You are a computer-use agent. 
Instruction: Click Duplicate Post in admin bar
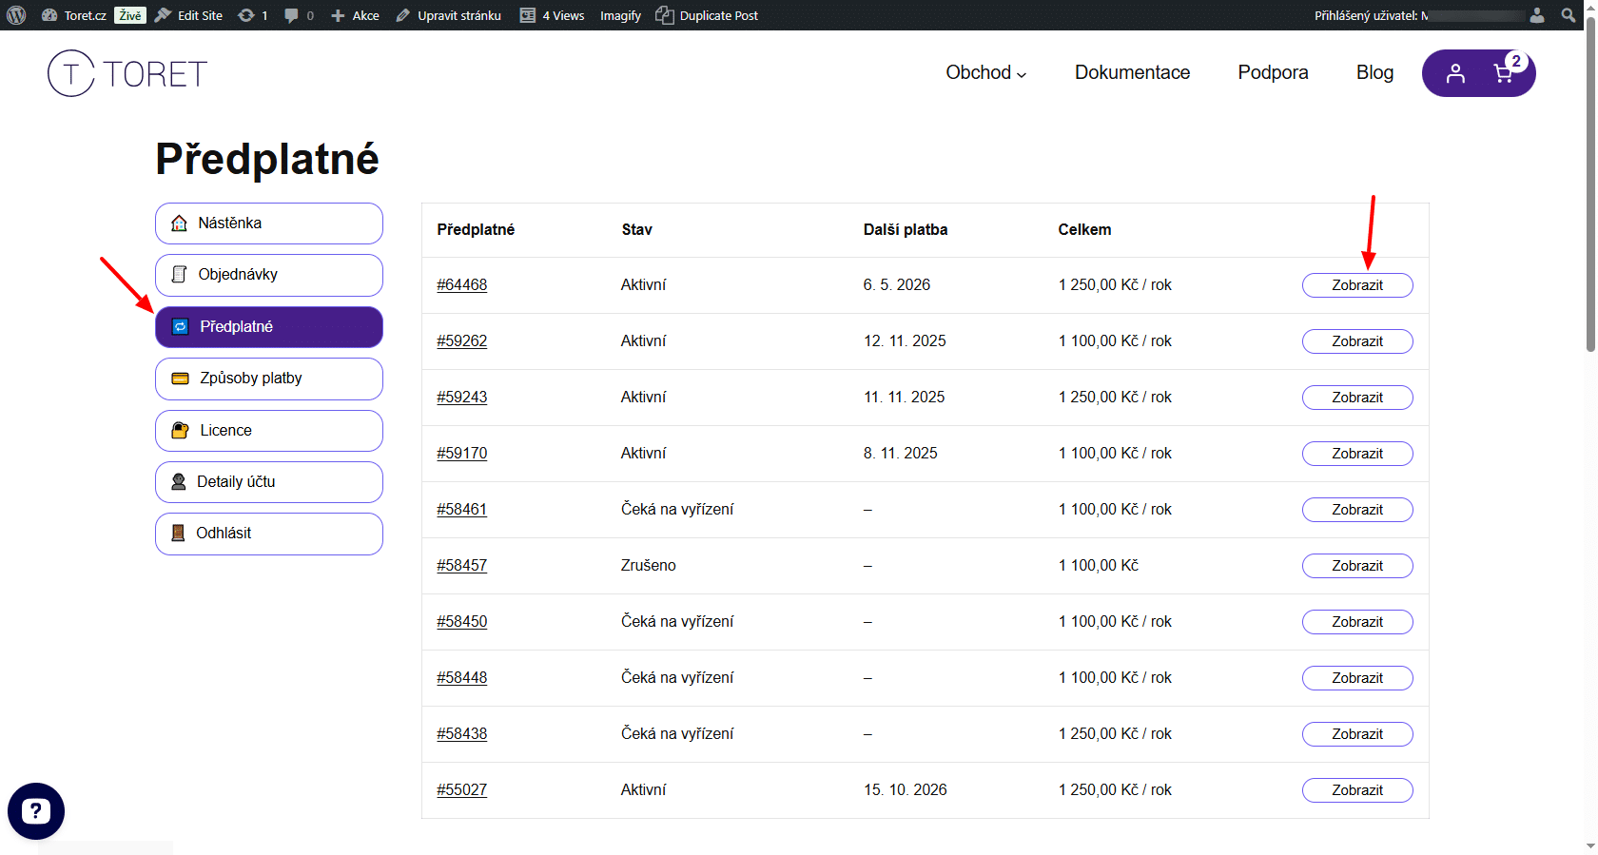tap(708, 15)
